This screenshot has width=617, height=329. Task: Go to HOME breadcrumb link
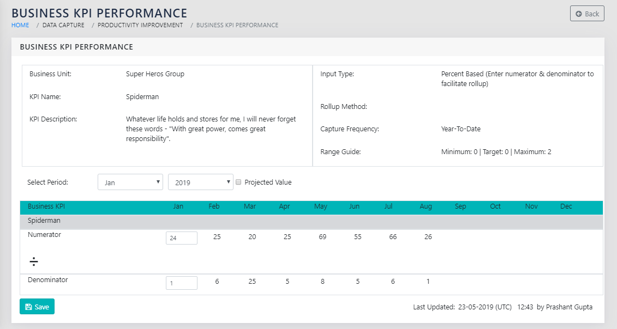(20, 25)
